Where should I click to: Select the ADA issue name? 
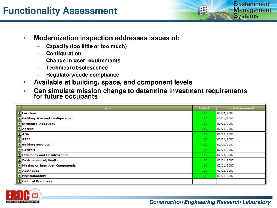click(x=26, y=134)
